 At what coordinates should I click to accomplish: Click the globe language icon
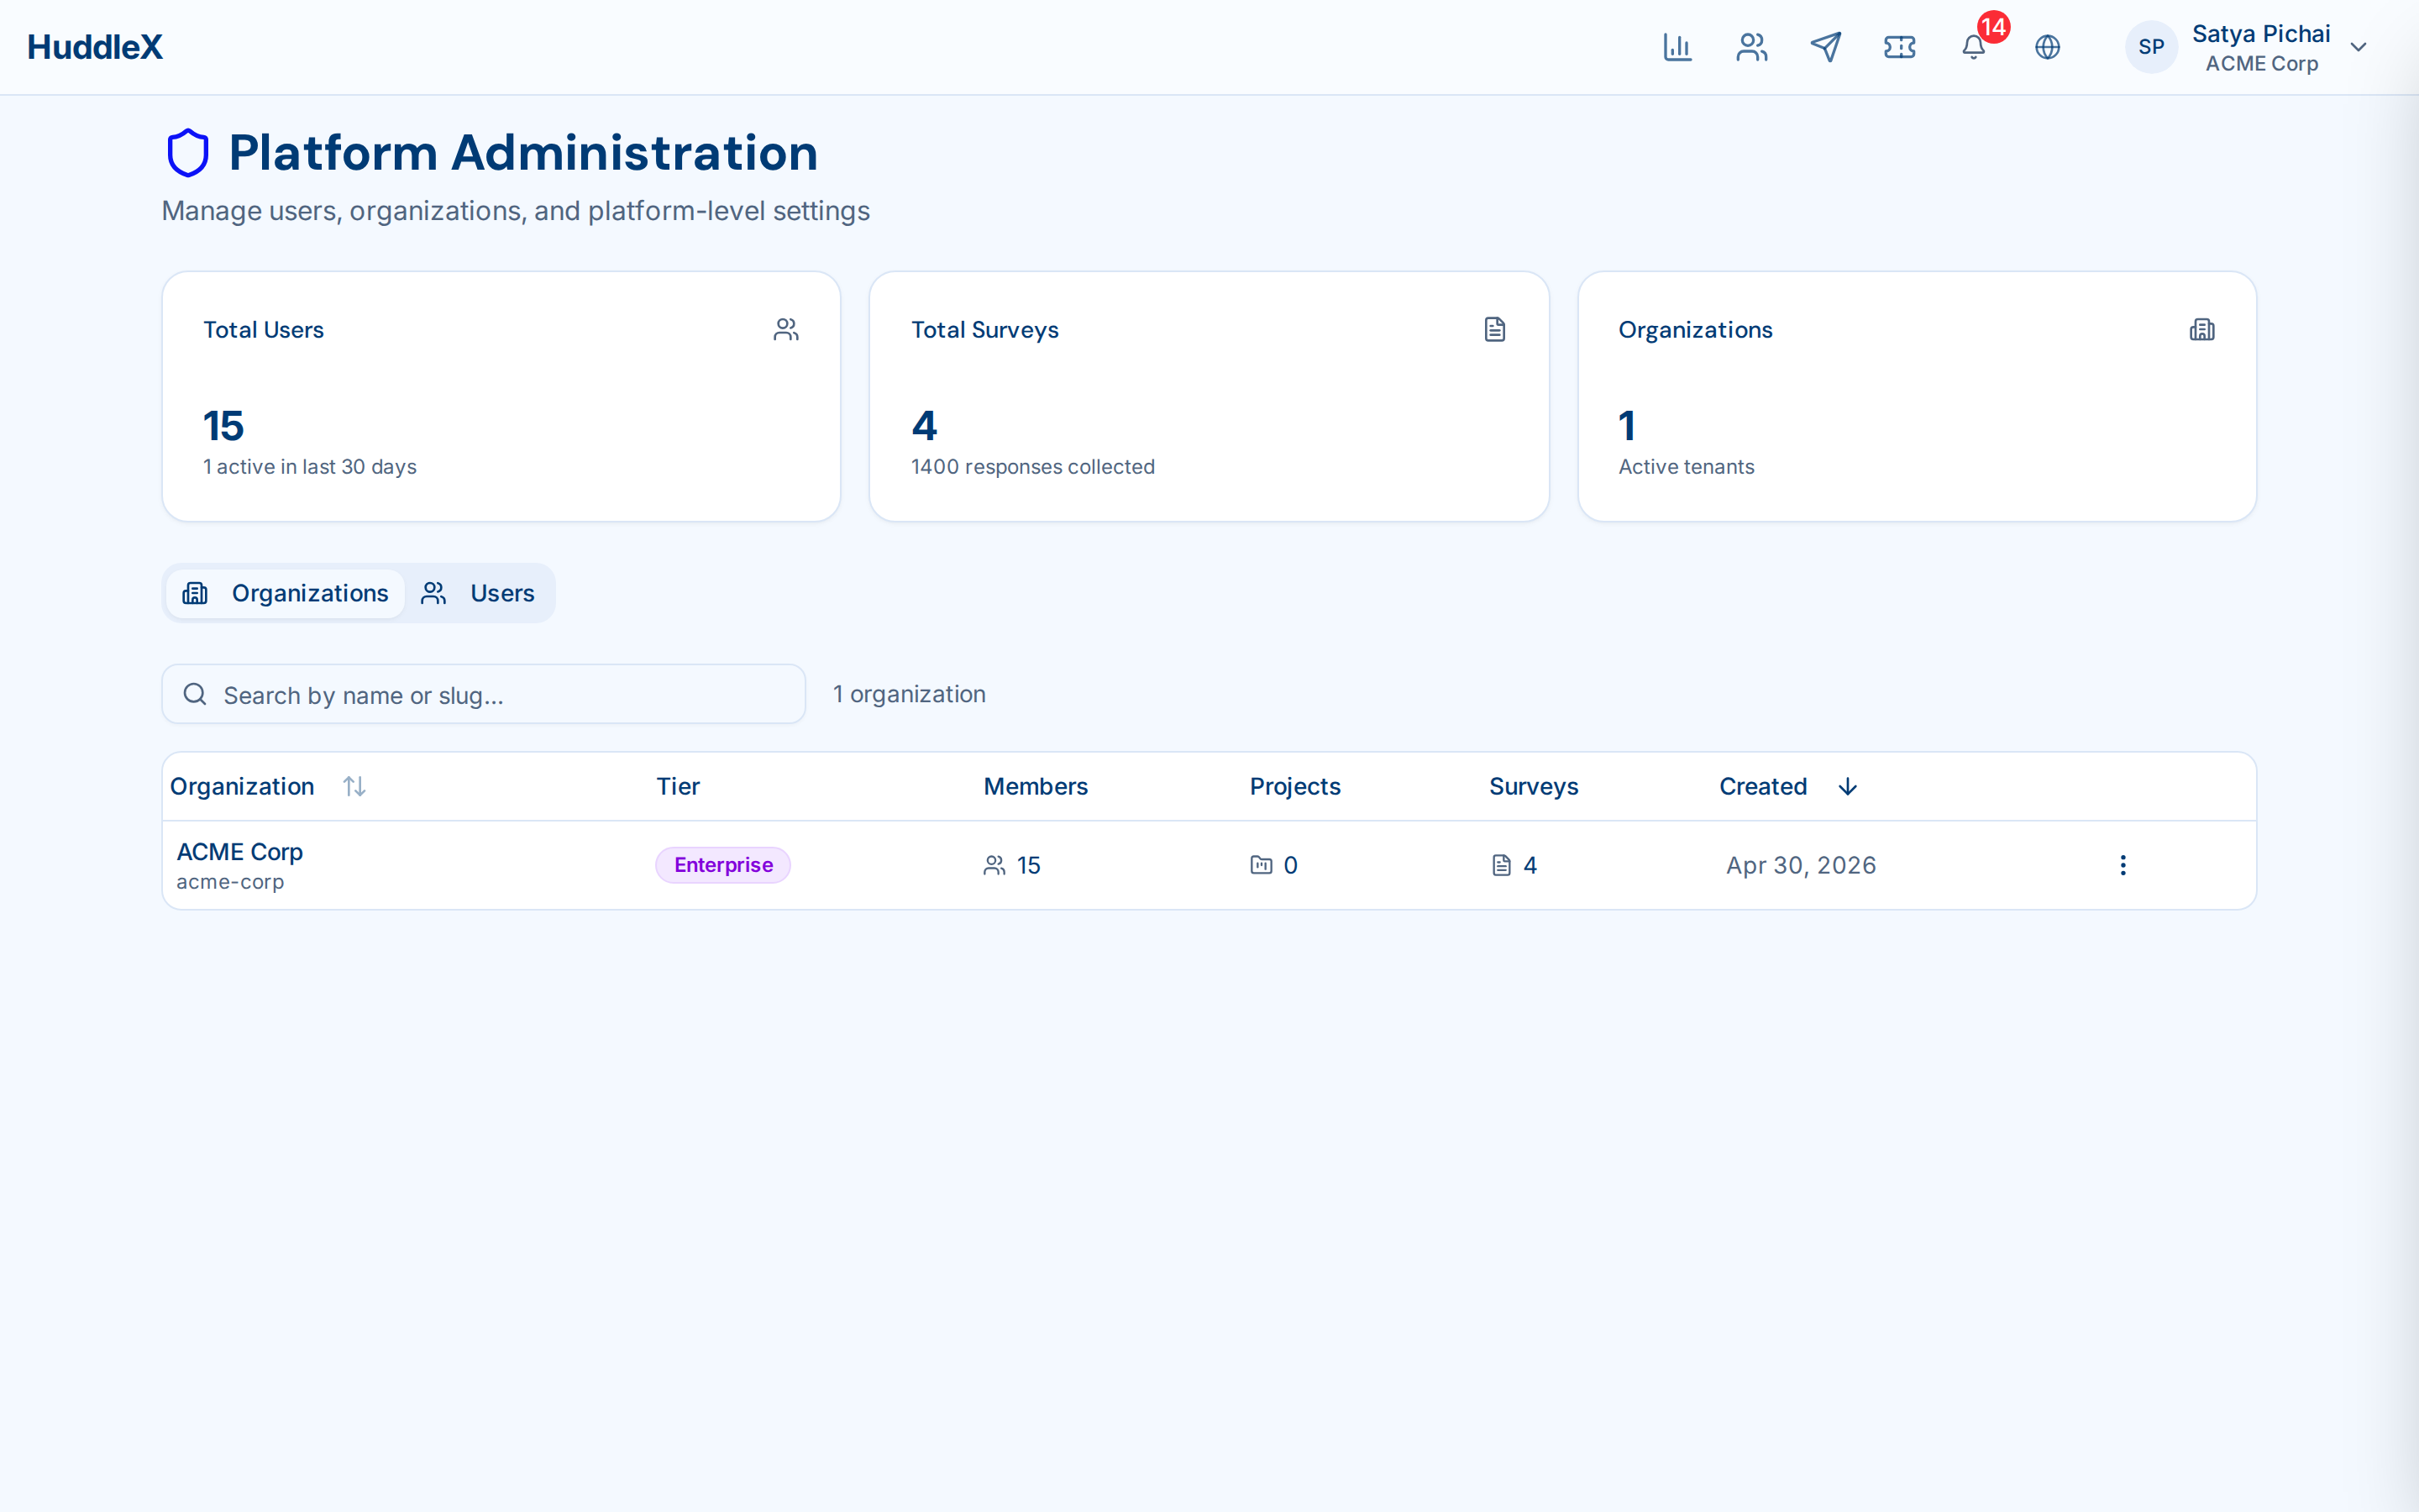pyautogui.click(x=2047, y=47)
